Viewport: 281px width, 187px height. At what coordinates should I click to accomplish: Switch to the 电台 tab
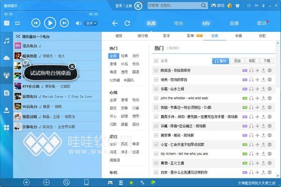178,23
